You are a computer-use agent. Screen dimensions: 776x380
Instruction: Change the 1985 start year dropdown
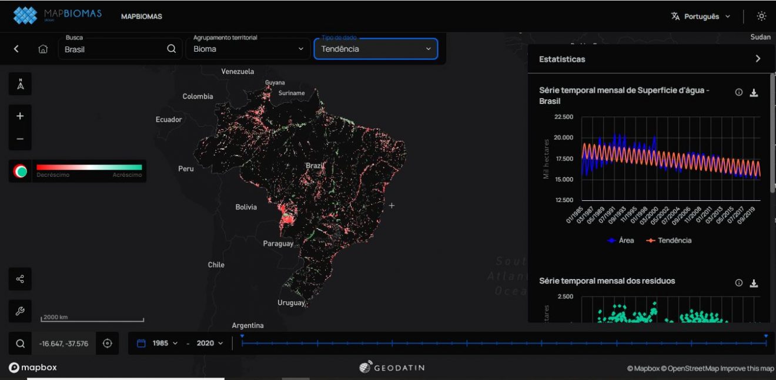point(165,344)
